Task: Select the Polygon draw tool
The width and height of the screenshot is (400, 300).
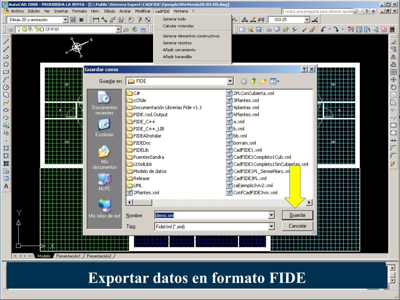Action: [x=6, y=64]
